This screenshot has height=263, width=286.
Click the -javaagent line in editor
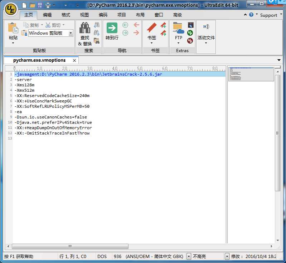(x=88, y=74)
